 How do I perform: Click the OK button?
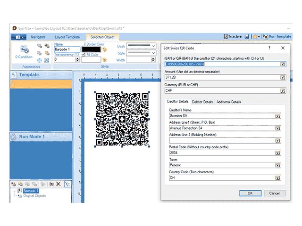[x=250, y=193]
